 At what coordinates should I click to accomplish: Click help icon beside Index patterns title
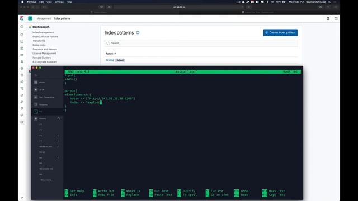[x=138, y=32]
